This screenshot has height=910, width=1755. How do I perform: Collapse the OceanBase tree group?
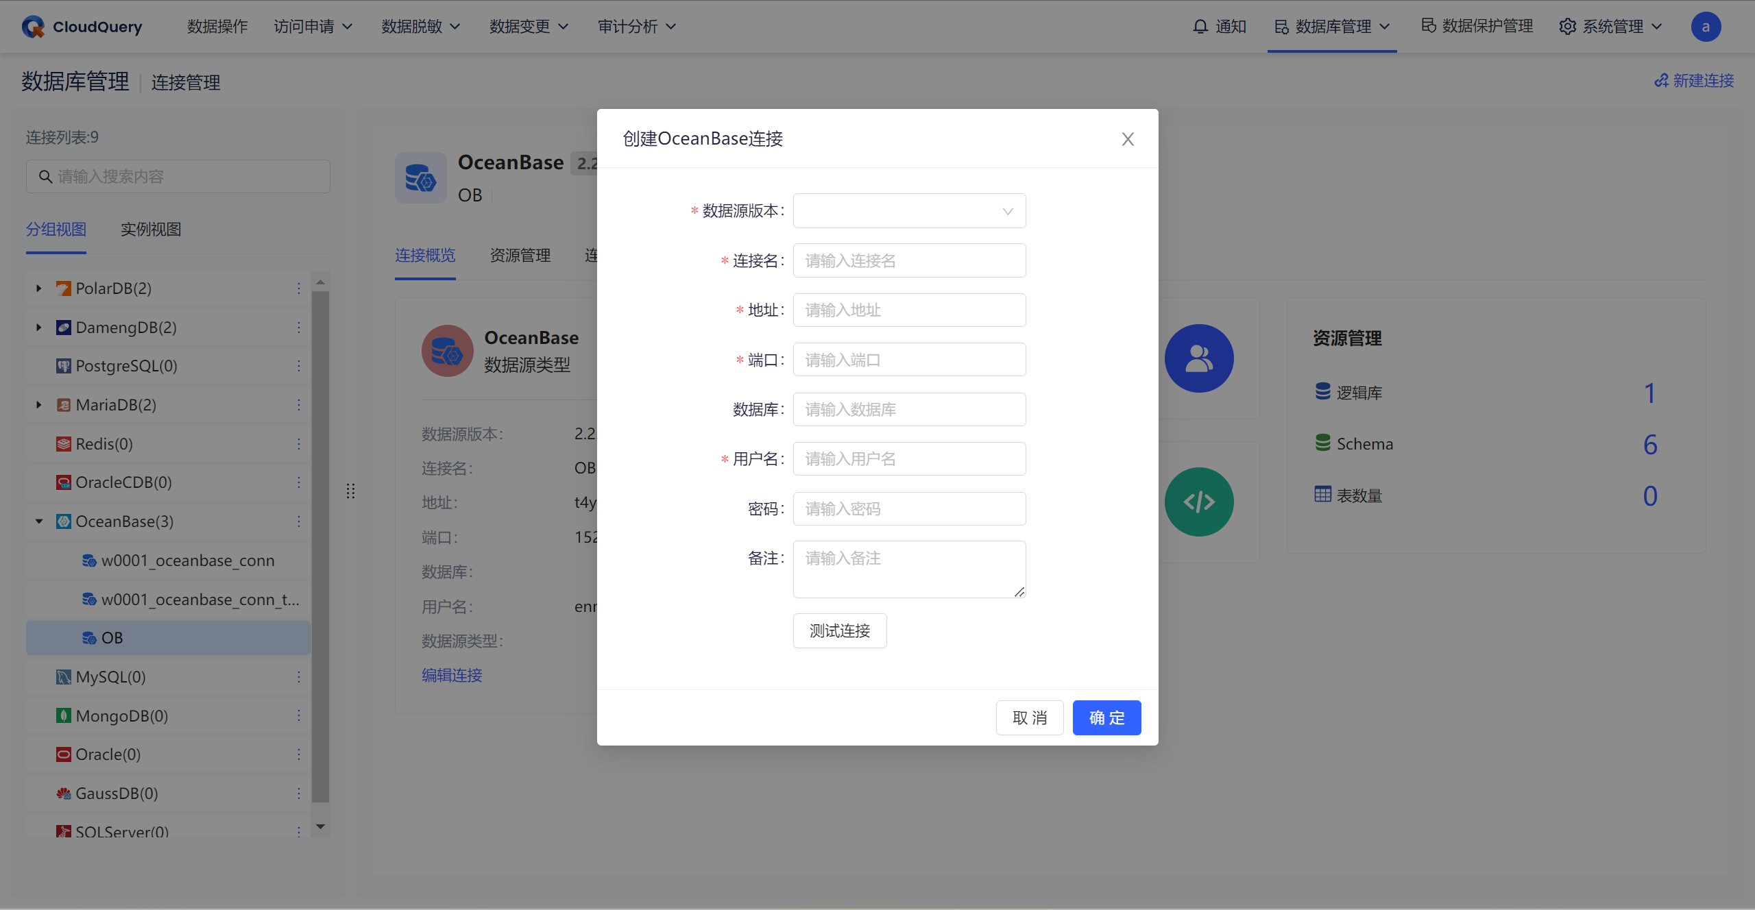39,521
